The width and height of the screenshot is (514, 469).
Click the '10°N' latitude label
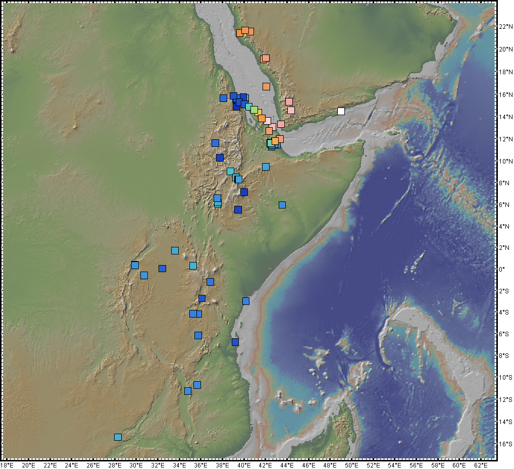pos(506,161)
